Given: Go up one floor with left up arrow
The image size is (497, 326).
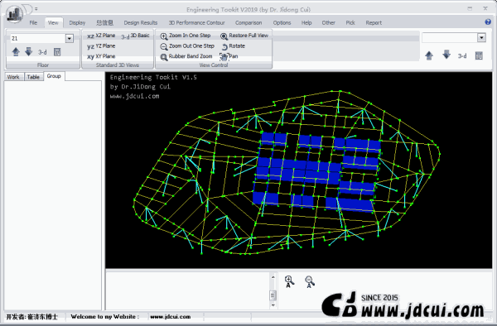Looking at the screenshot, I should [16, 51].
